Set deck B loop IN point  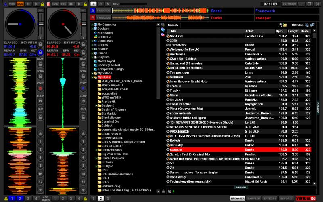pyautogui.click(x=83, y=101)
